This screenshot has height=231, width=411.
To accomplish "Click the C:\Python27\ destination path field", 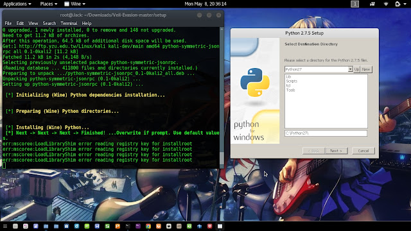I will (x=326, y=133).
